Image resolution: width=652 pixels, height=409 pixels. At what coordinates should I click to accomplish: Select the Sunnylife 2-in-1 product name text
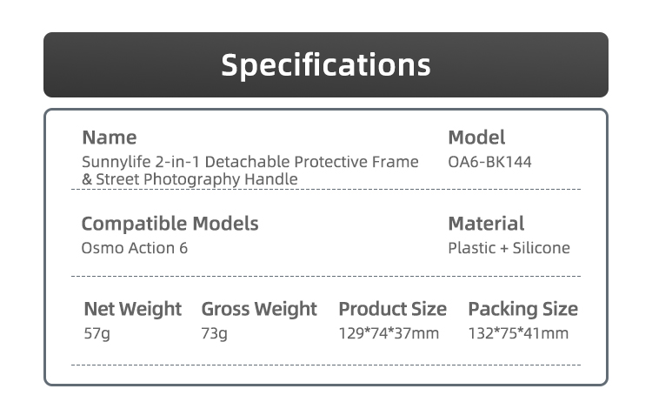(249, 162)
